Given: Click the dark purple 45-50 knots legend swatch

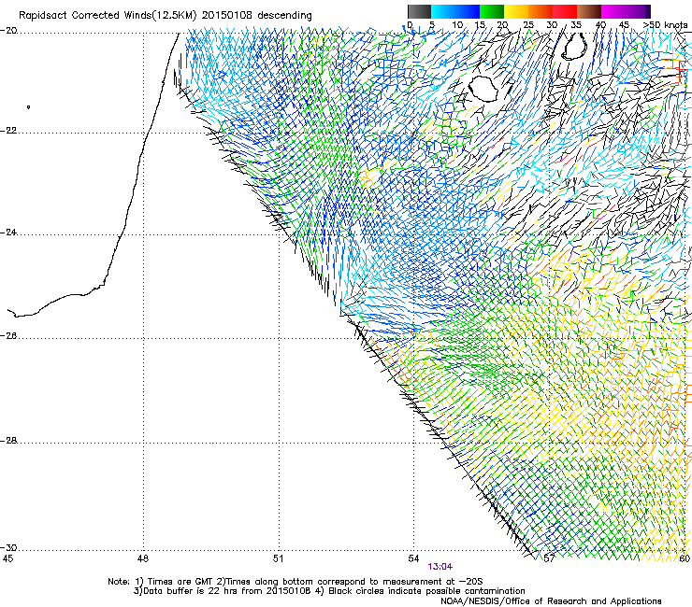Looking at the screenshot, I should pyautogui.click(x=638, y=11).
